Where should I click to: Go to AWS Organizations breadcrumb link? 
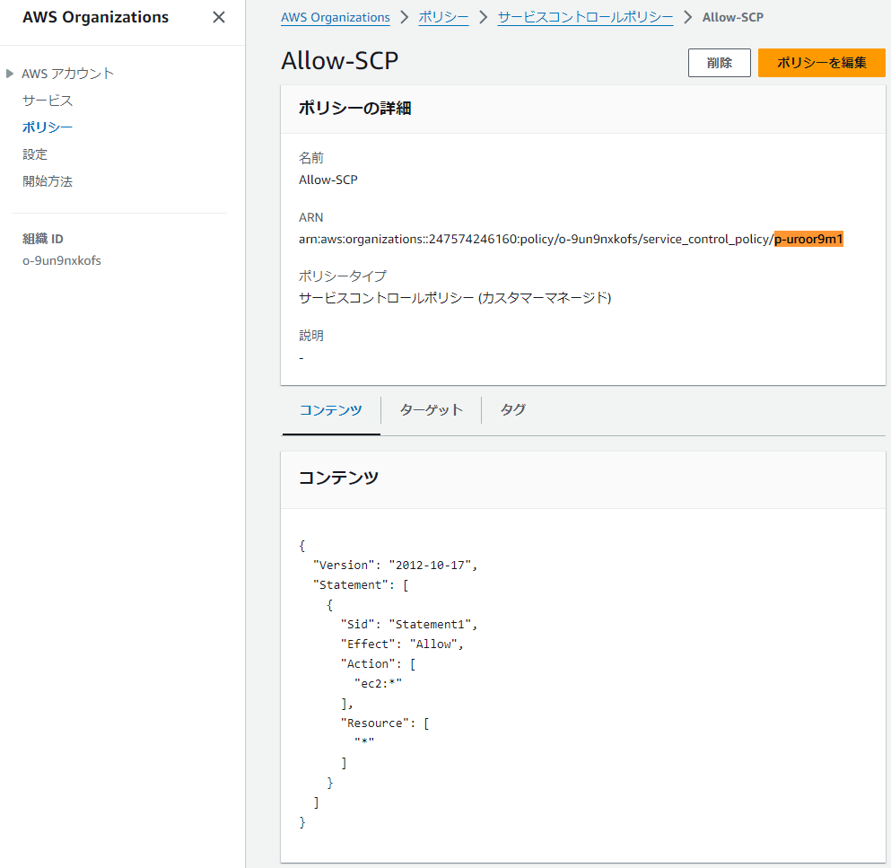(x=336, y=18)
